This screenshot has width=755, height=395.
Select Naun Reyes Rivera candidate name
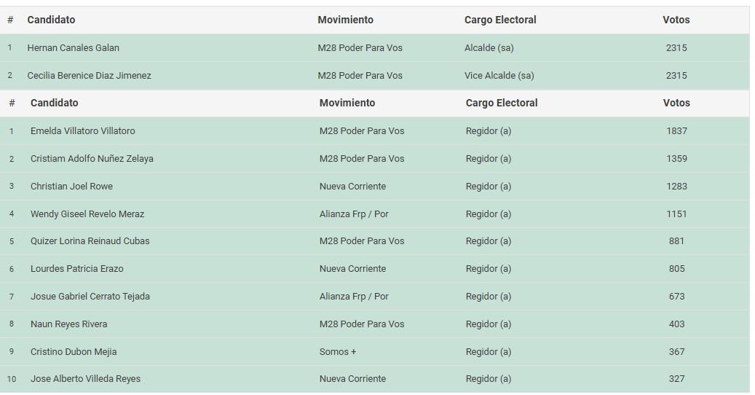pos(68,324)
